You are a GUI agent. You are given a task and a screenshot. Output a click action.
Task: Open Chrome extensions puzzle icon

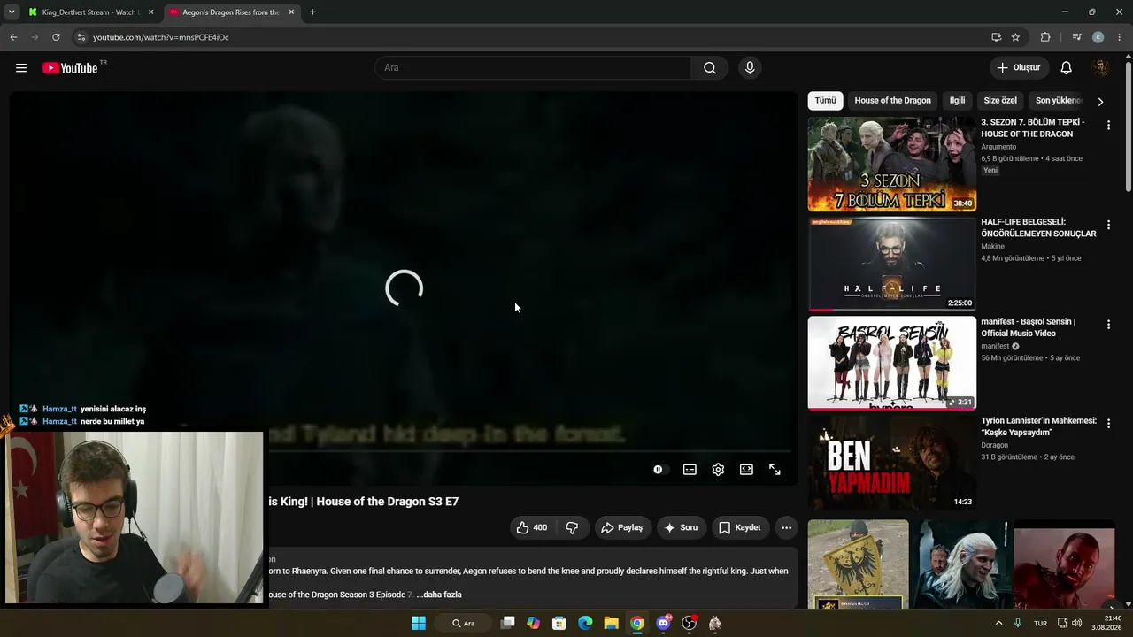click(x=1045, y=37)
